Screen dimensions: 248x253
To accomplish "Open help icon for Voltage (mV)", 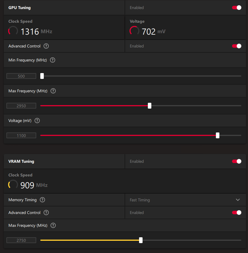I will point(37,121).
